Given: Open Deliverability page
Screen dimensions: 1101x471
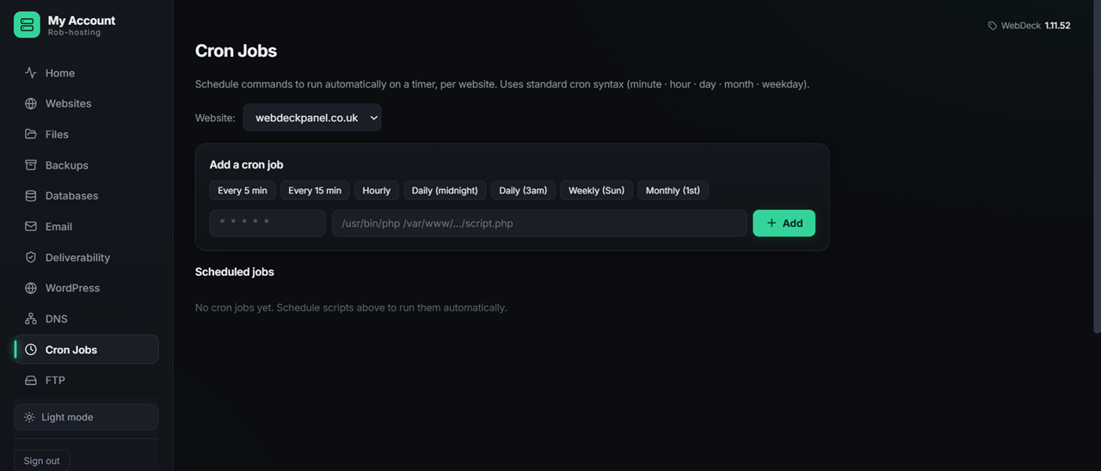Looking at the screenshot, I should [86, 257].
